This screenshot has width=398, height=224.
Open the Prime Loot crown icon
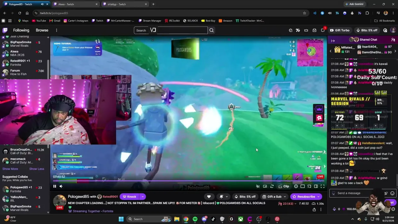click(306, 30)
